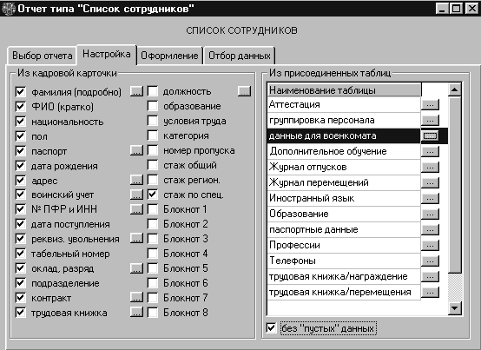Uncheck the национальность checkbox

pyautogui.click(x=21, y=122)
